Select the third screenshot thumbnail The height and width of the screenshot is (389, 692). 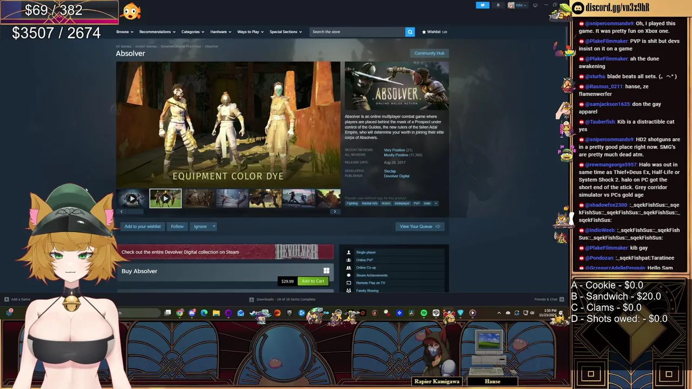coord(199,198)
